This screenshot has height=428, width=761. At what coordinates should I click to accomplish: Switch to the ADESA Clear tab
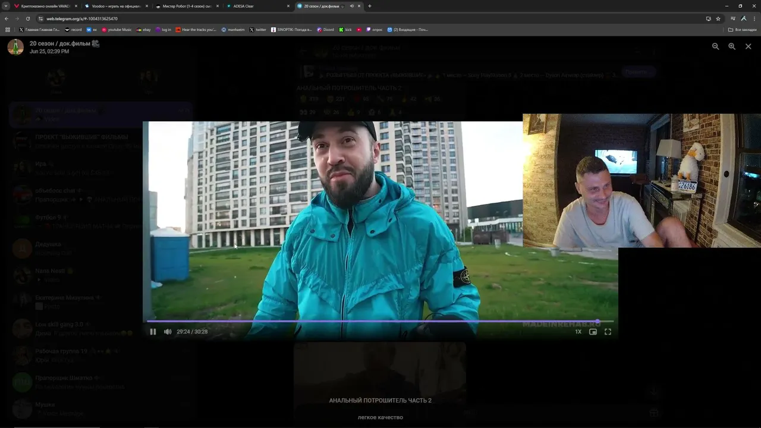[257, 6]
